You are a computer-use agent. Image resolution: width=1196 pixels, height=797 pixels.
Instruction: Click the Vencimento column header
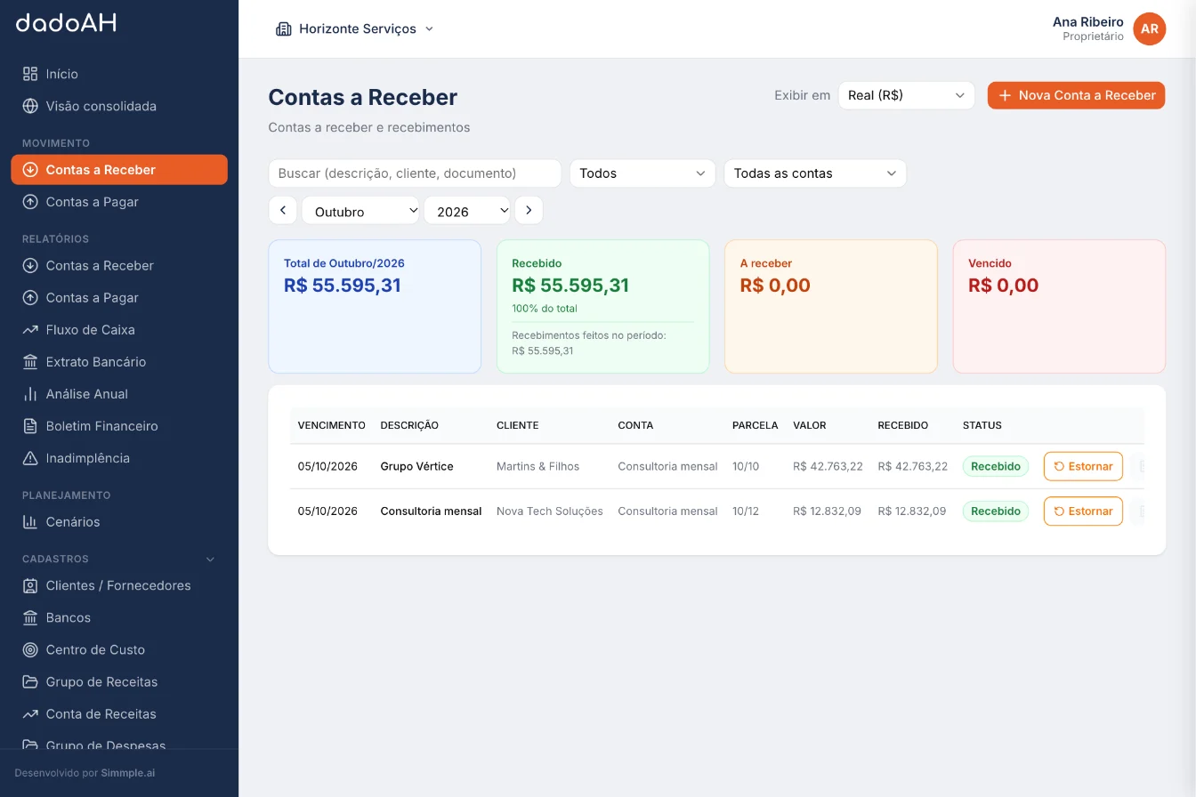click(x=331, y=425)
